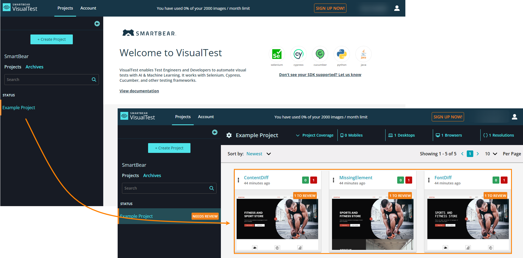
Task: Click ContentDiff green passed count badge
Action: (305, 180)
